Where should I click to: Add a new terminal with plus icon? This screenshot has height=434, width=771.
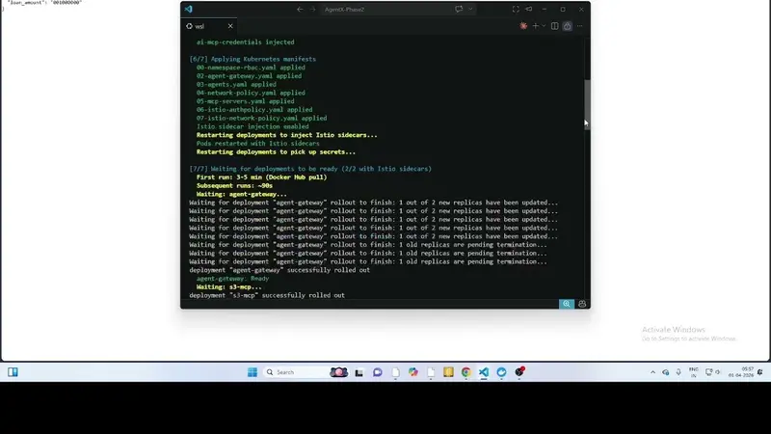click(x=536, y=26)
